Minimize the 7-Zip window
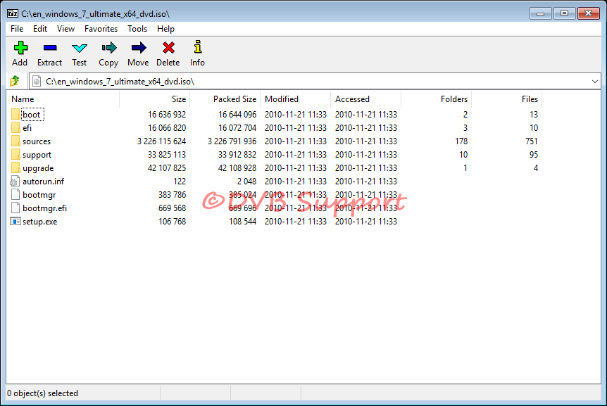This screenshot has height=406, width=607. point(540,13)
